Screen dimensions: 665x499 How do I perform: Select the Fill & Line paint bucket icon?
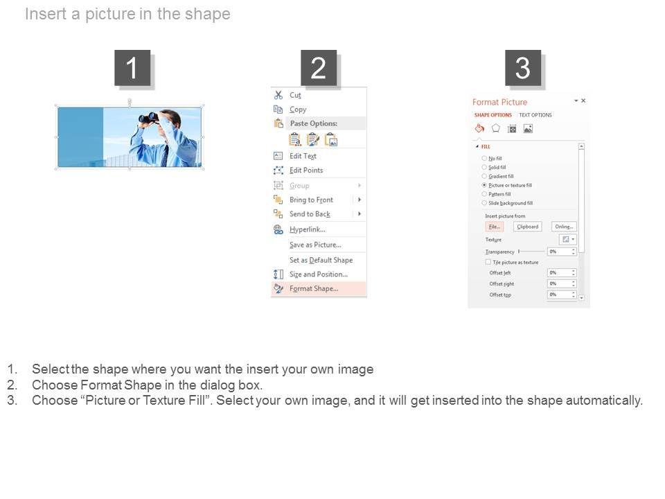click(x=479, y=128)
